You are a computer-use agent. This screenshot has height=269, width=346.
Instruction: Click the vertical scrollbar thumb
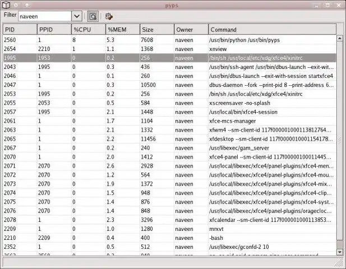click(340, 141)
